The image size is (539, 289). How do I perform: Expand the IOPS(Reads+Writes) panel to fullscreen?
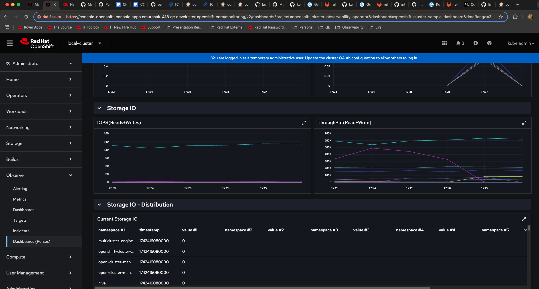click(304, 123)
